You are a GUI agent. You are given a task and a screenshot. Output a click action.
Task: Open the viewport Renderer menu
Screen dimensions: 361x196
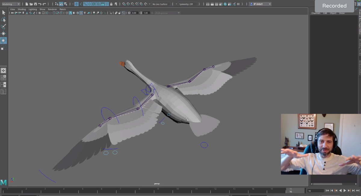point(52,9)
